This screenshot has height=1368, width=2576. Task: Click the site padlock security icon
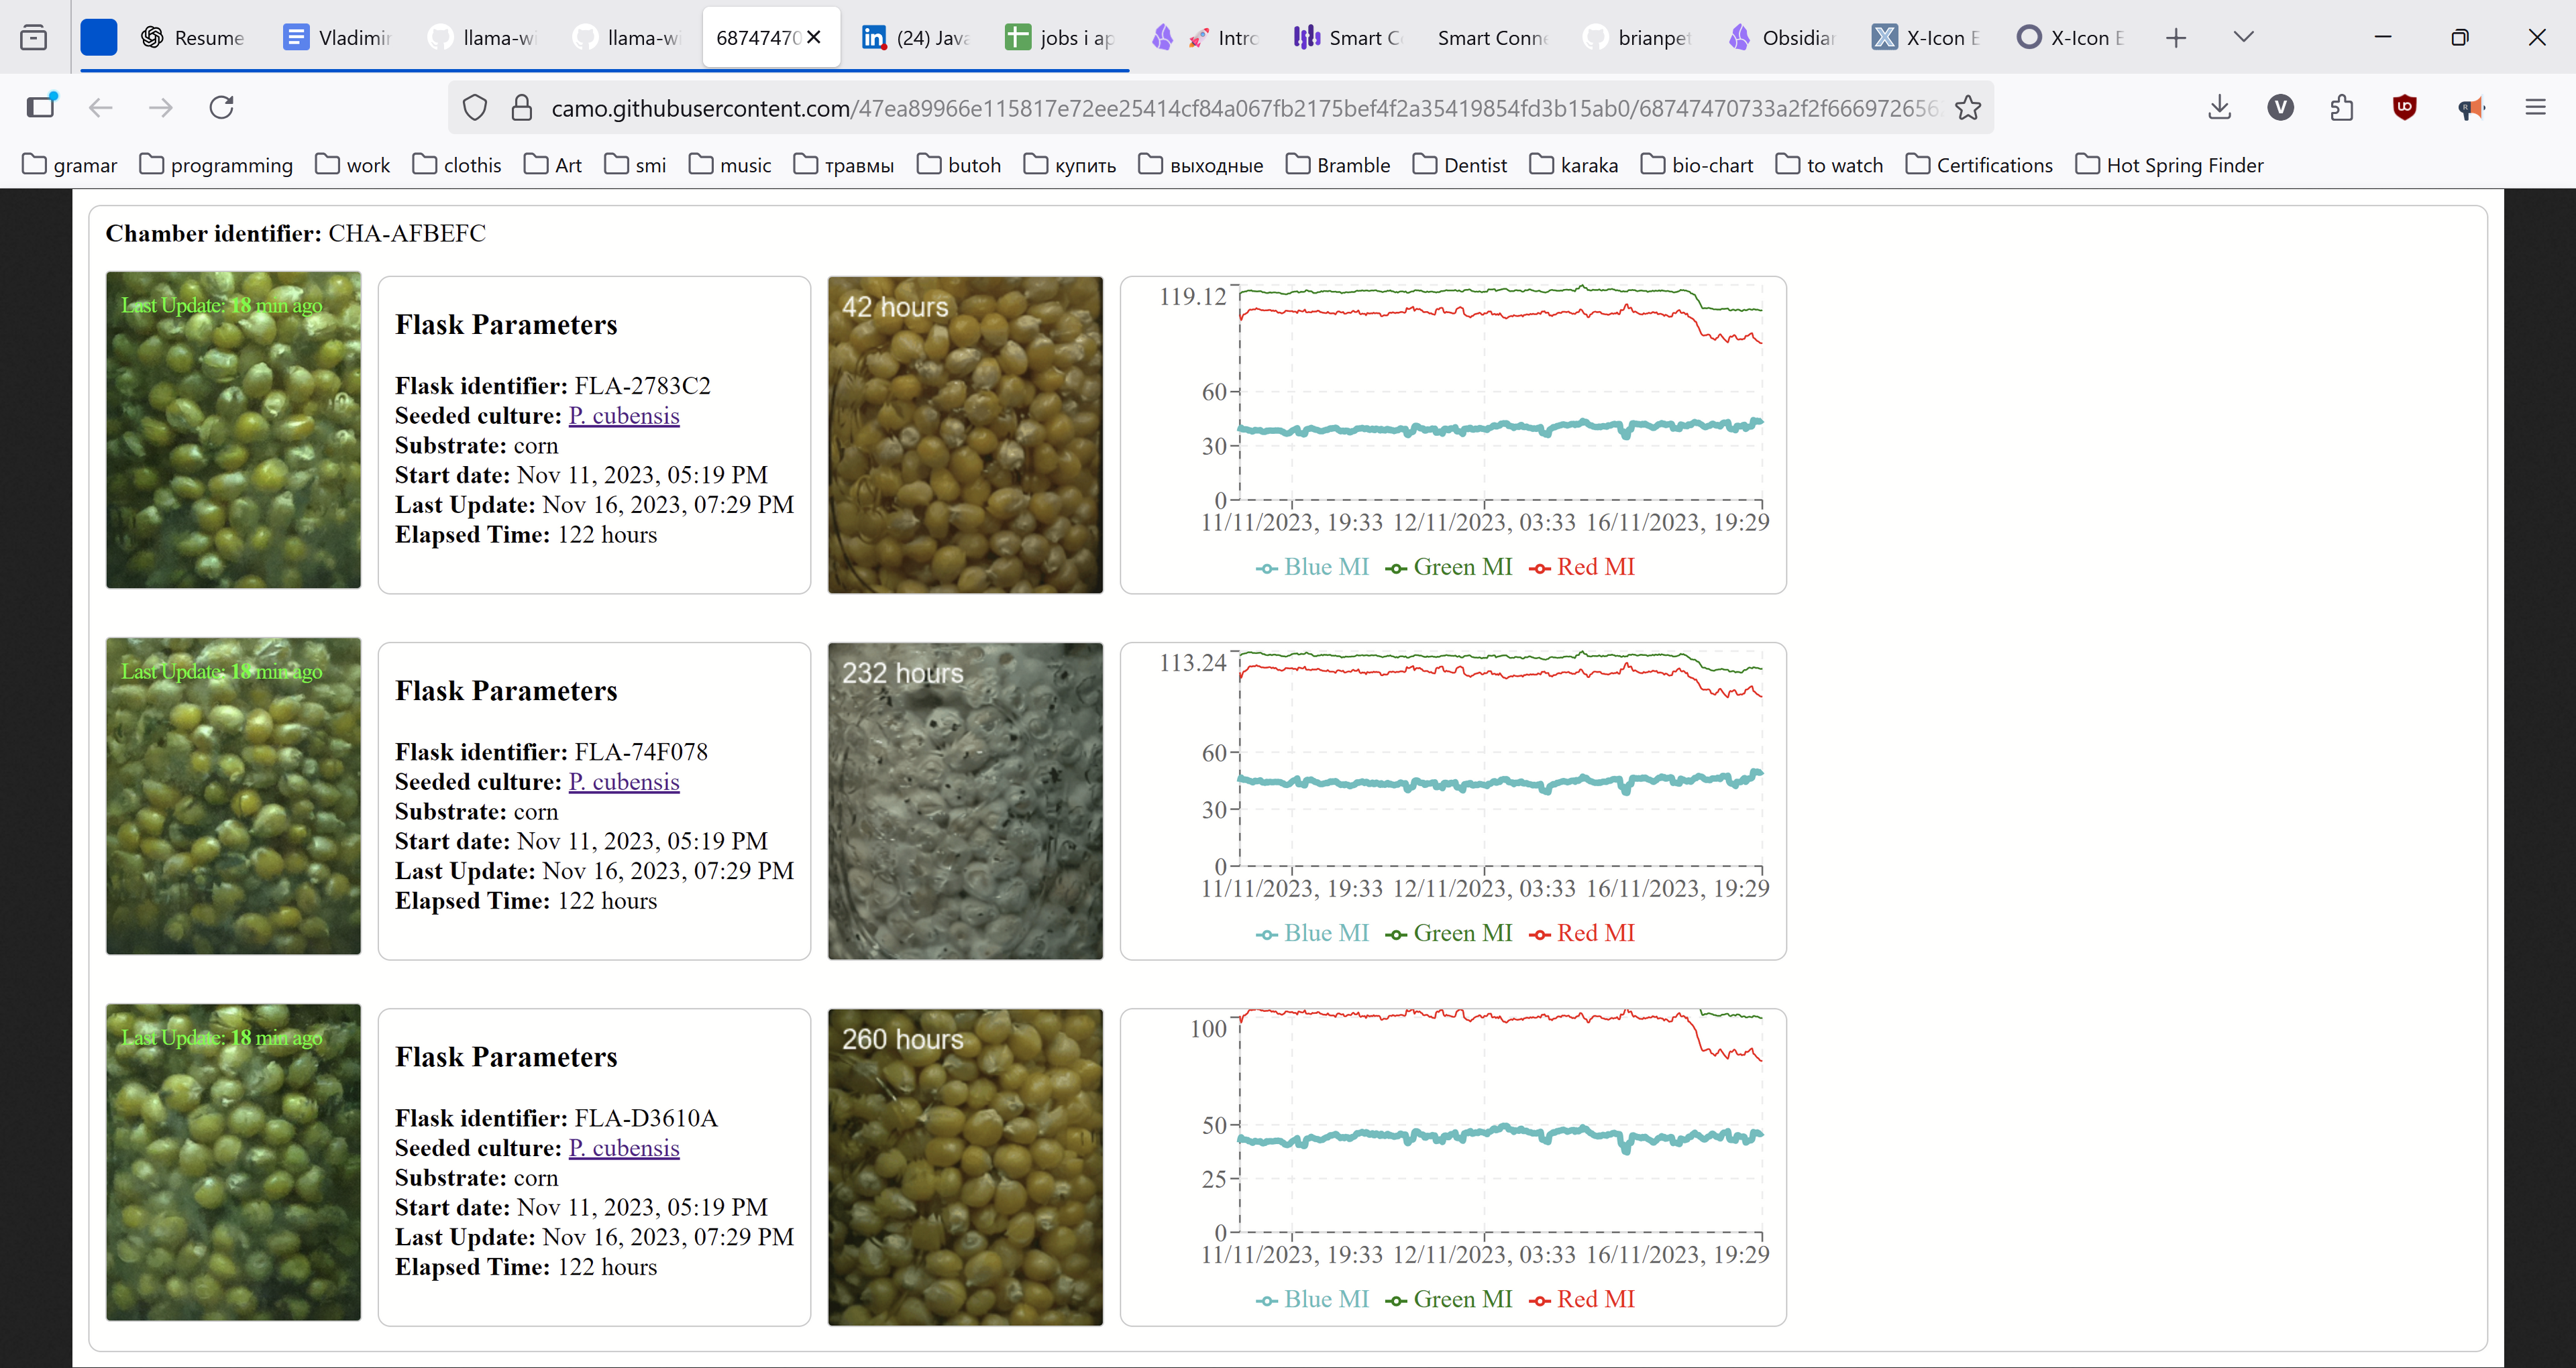(521, 107)
